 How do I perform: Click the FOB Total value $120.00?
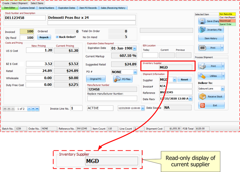point(202,129)
